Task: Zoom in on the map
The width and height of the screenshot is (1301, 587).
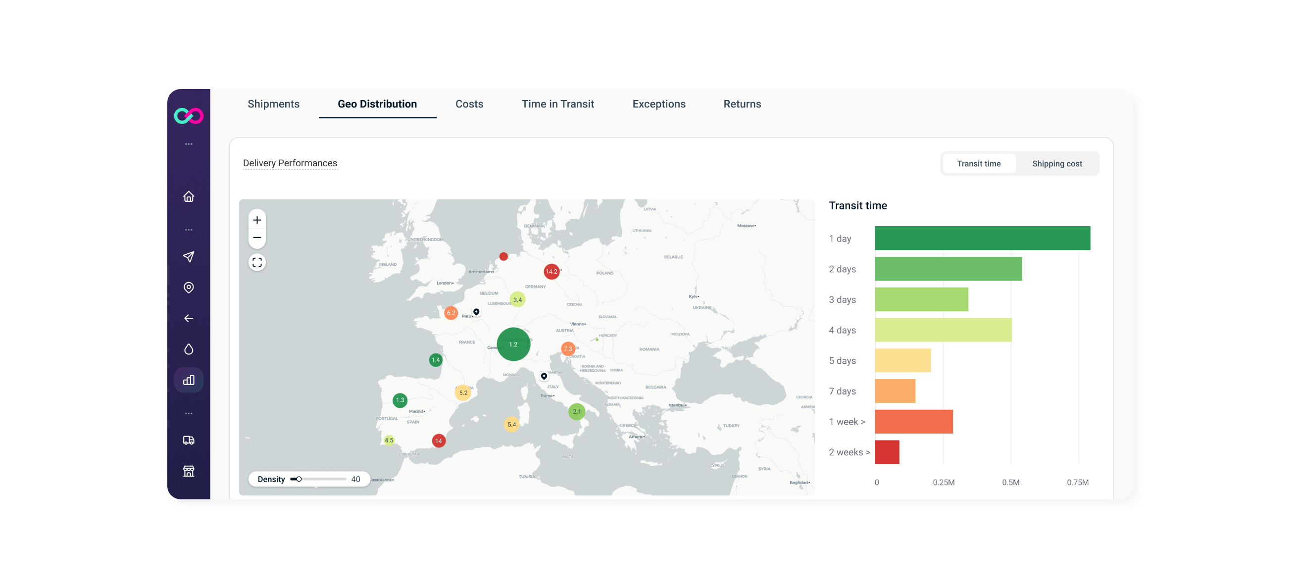Action: click(257, 220)
